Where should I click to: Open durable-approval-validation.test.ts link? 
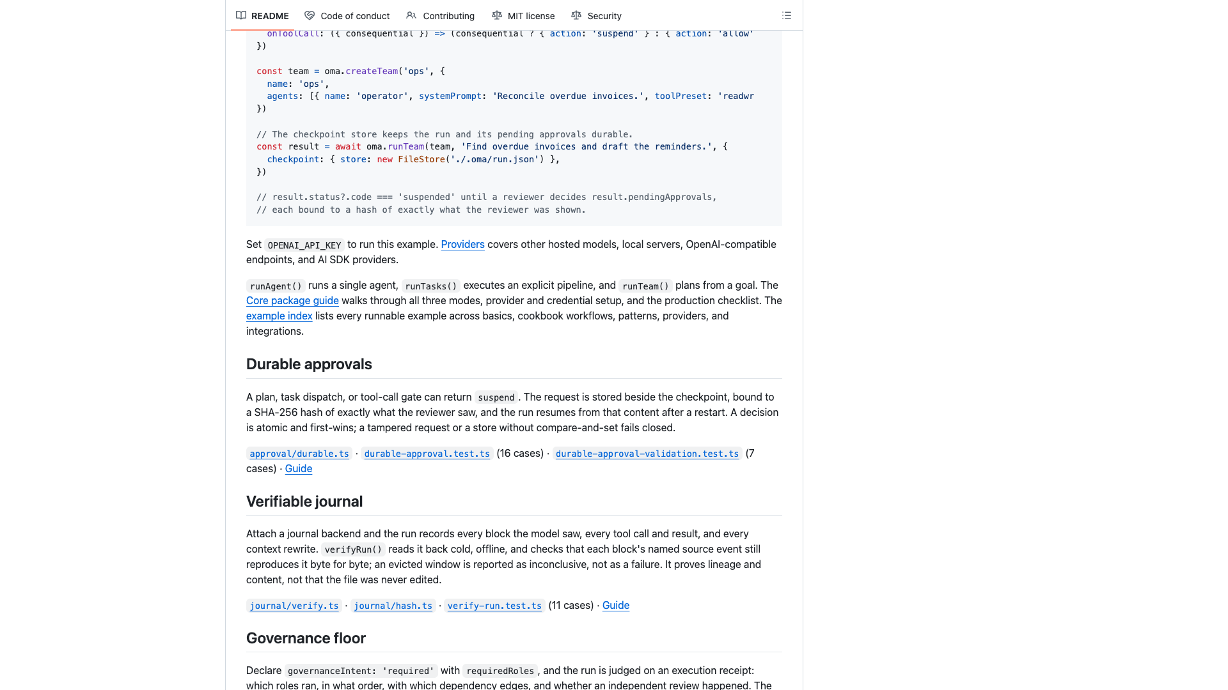click(647, 454)
